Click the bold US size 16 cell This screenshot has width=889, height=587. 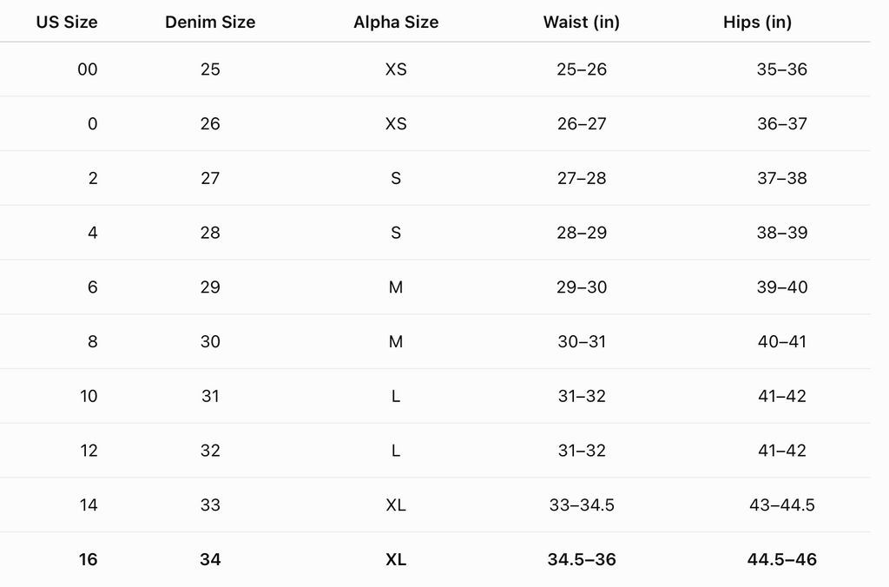(89, 559)
